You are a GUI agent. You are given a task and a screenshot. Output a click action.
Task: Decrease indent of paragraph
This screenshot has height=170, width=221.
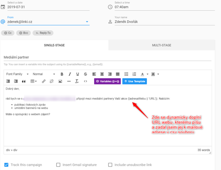[x=8, y=81]
